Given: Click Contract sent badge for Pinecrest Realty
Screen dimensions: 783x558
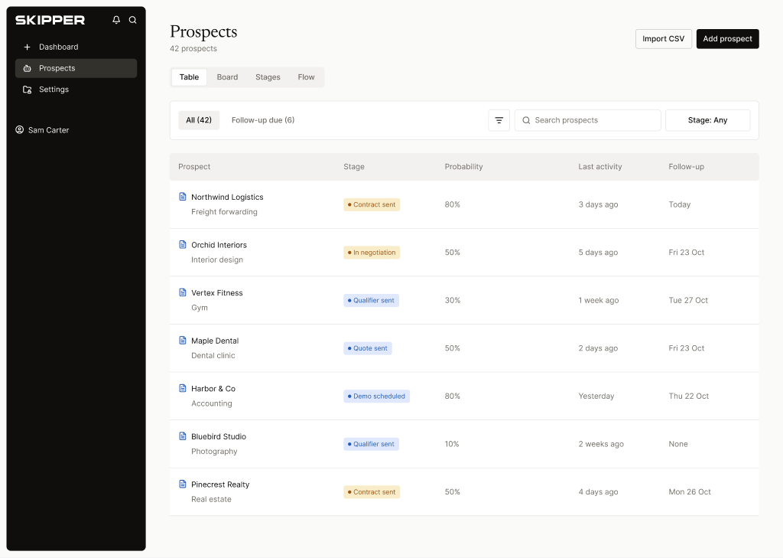Looking at the screenshot, I should (x=372, y=492).
